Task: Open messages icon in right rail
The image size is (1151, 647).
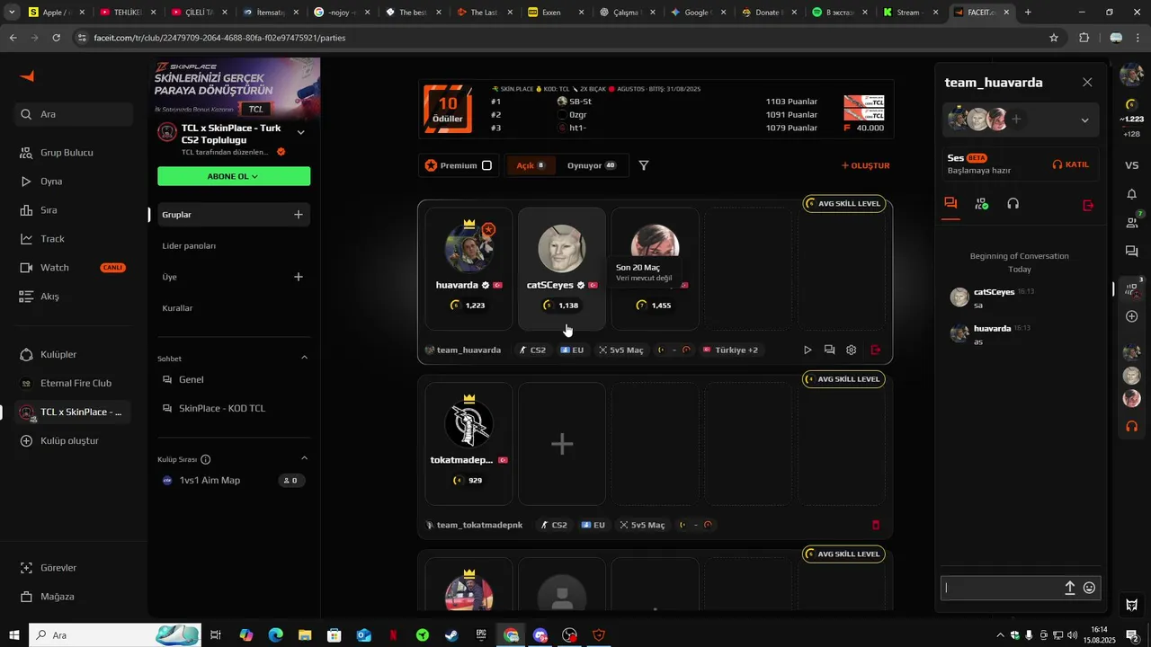Action: 1132,251
